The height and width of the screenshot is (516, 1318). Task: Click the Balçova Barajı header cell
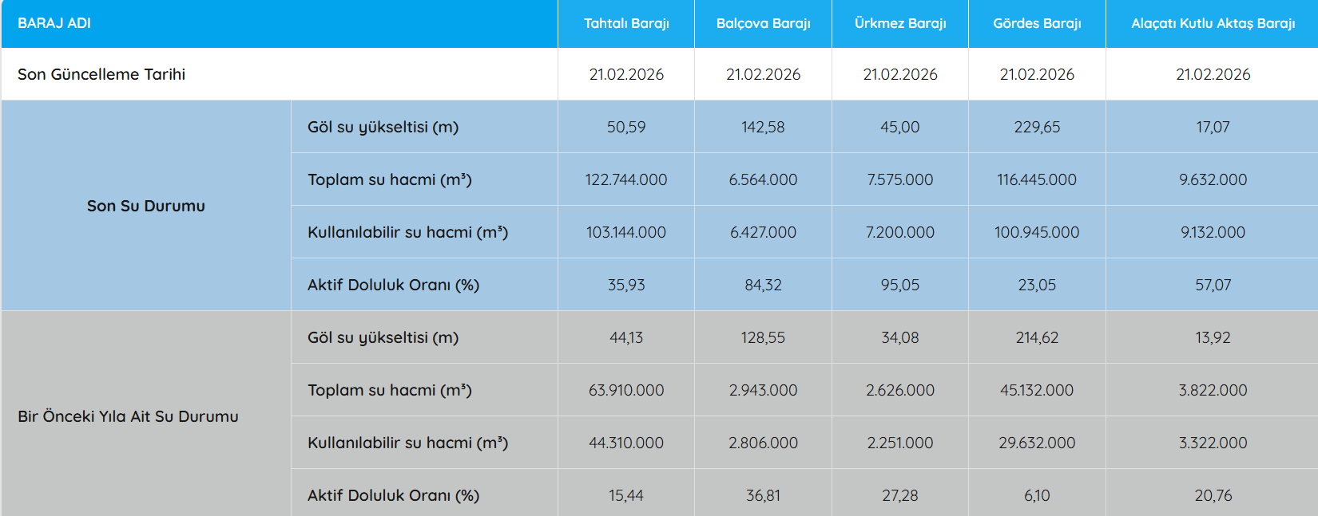tap(763, 23)
